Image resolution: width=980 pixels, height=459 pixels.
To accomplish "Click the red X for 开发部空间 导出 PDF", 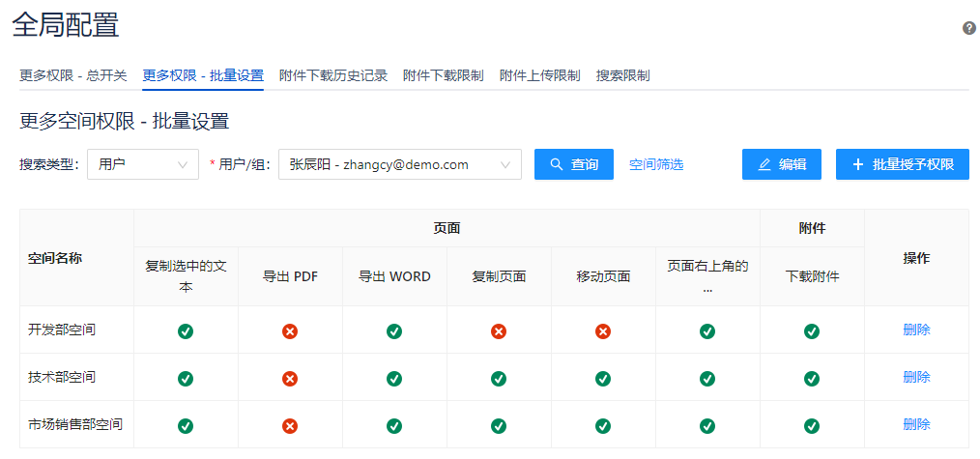I will pyautogui.click(x=290, y=330).
